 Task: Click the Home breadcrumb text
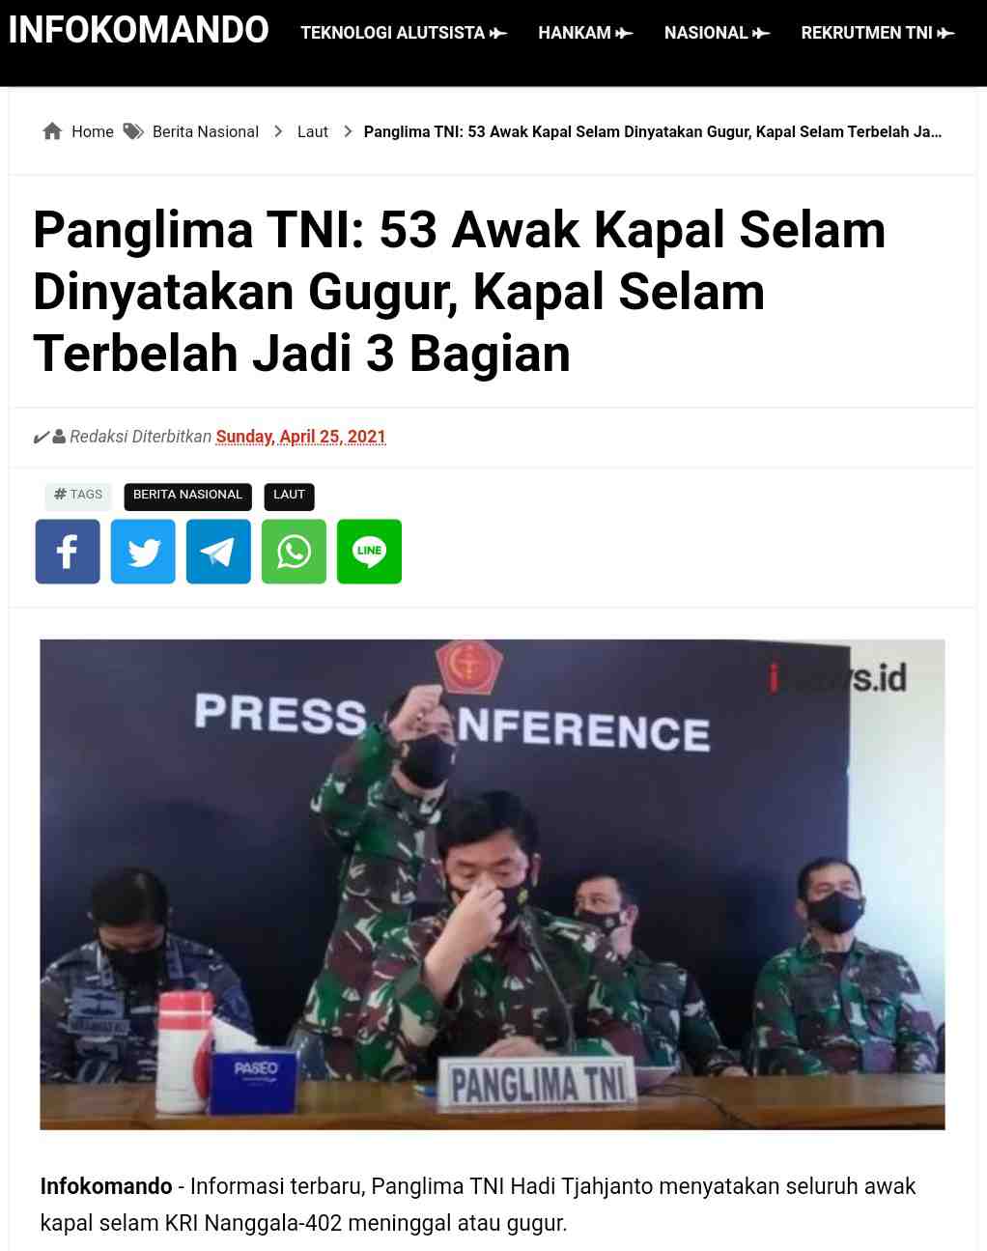[93, 131]
